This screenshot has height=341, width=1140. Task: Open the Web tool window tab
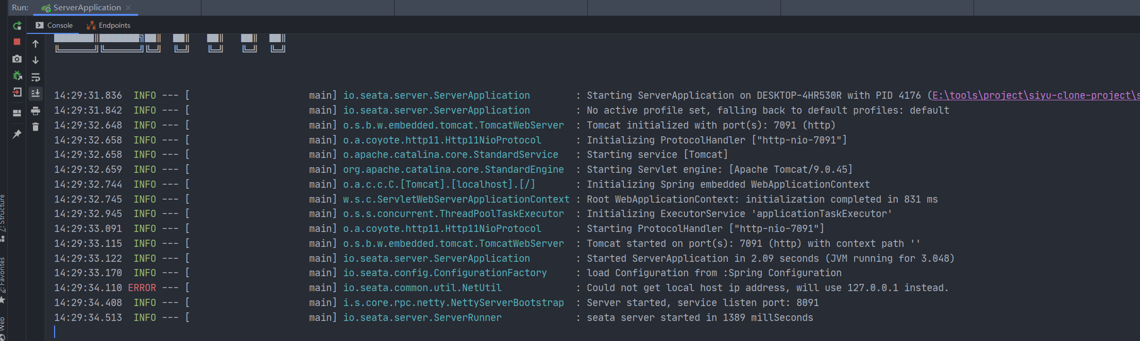click(3, 328)
